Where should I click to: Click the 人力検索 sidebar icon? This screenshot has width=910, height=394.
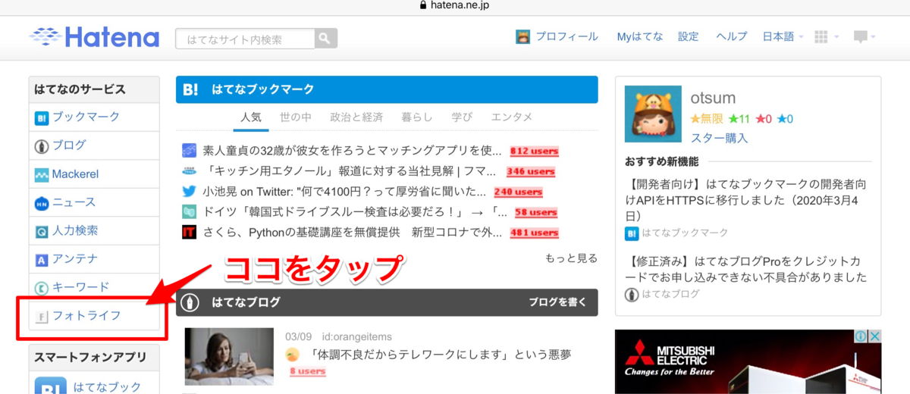42,231
